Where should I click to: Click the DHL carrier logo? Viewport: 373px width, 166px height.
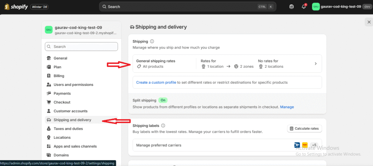(305, 145)
